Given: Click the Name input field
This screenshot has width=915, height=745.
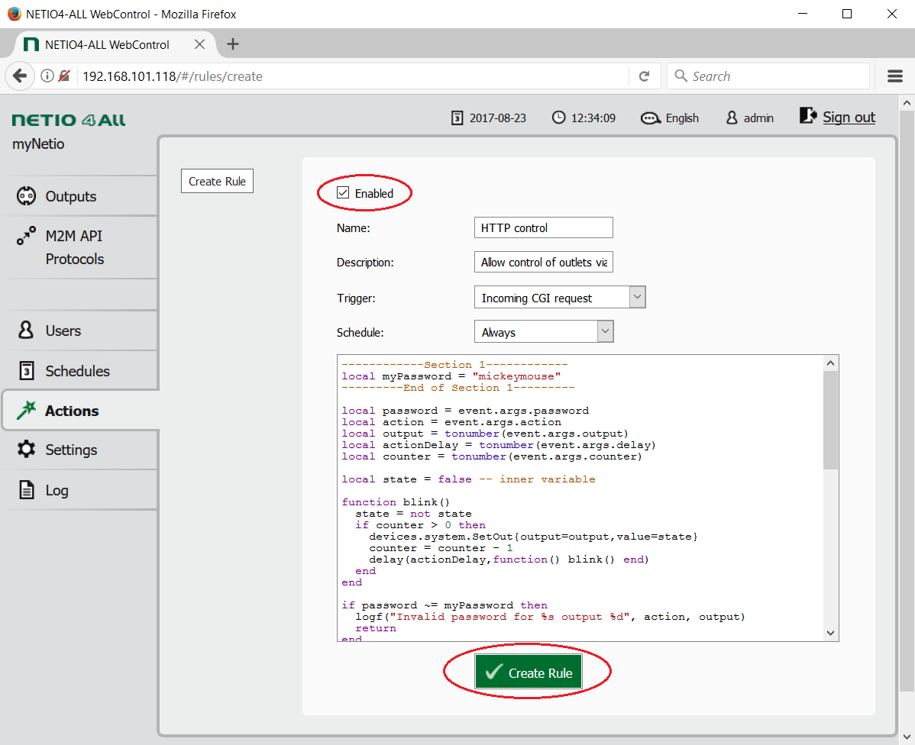Looking at the screenshot, I should point(543,227).
